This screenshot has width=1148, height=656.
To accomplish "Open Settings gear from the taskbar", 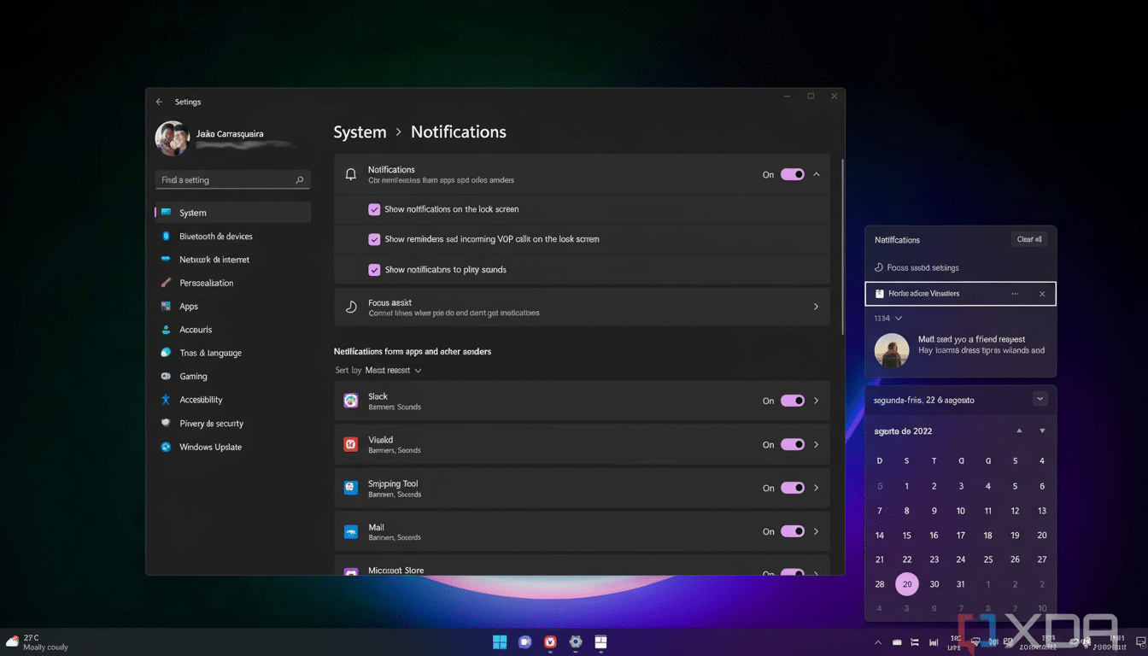I will click(x=575, y=641).
